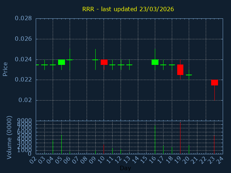Click the Day x-axis title
This screenshot has width=231, height=173.
[x=125, y=168]
